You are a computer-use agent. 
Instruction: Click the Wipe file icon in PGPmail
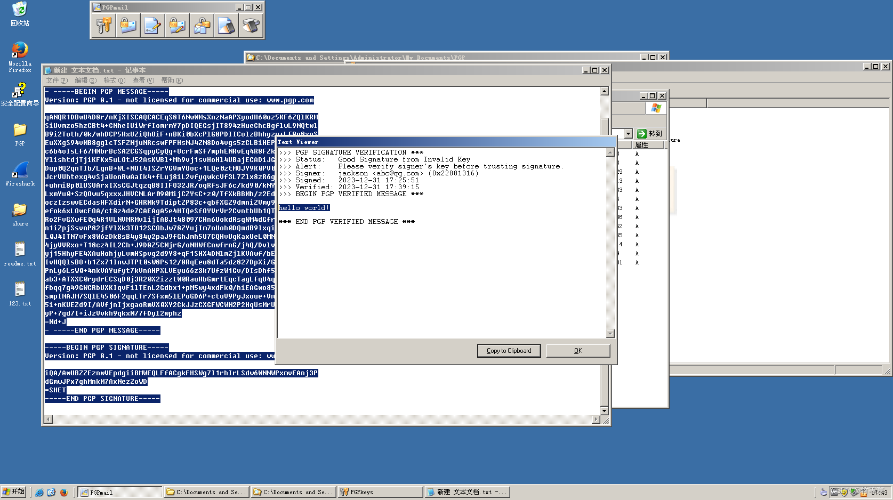tap(227, 25)
